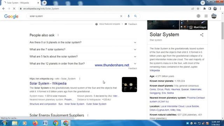224x126 pixels.
Task: Open the Inner Solar System sublink
Action: (75, 104)
